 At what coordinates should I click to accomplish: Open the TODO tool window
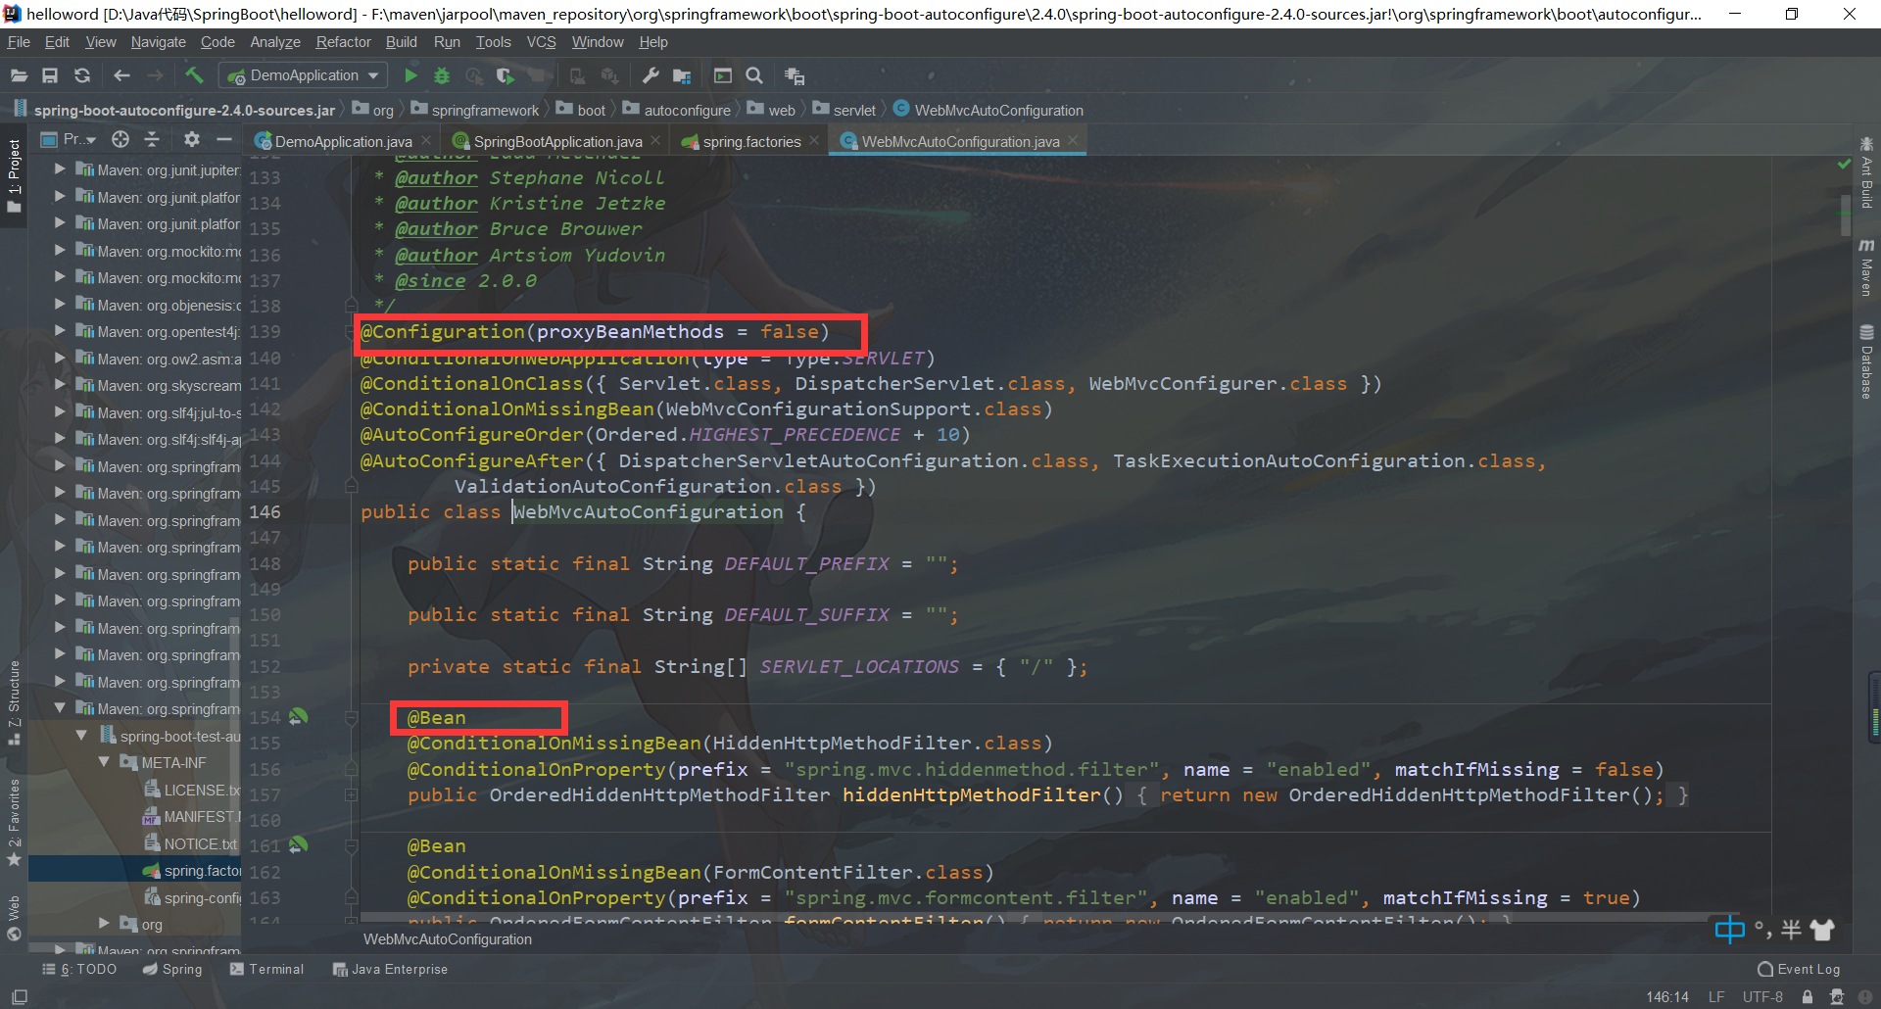(79, 969)
